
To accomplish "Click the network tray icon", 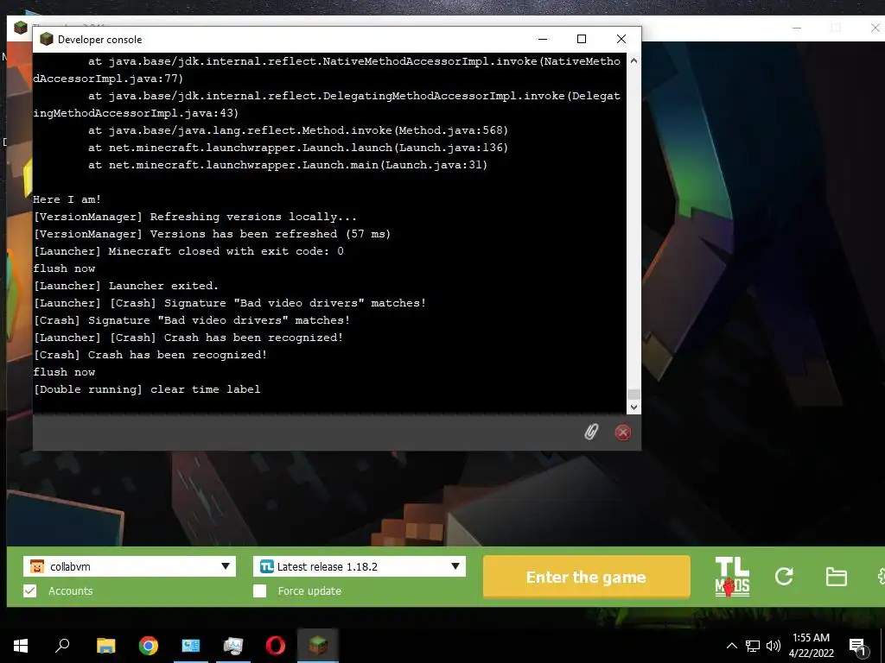I will [753, 646].
